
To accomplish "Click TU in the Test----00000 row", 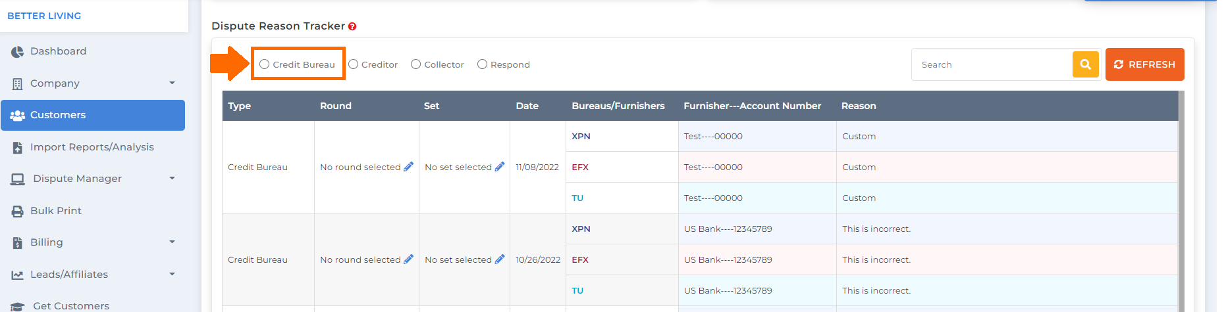I will [x=577, y=198].
